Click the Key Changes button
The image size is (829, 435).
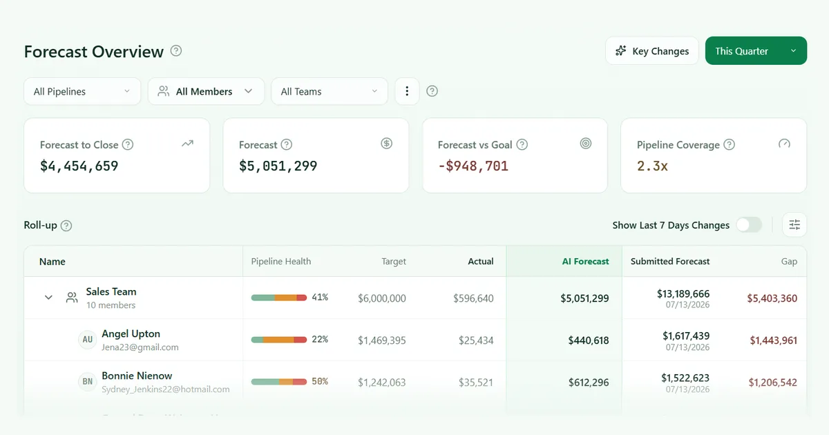(x=653, y=51)
